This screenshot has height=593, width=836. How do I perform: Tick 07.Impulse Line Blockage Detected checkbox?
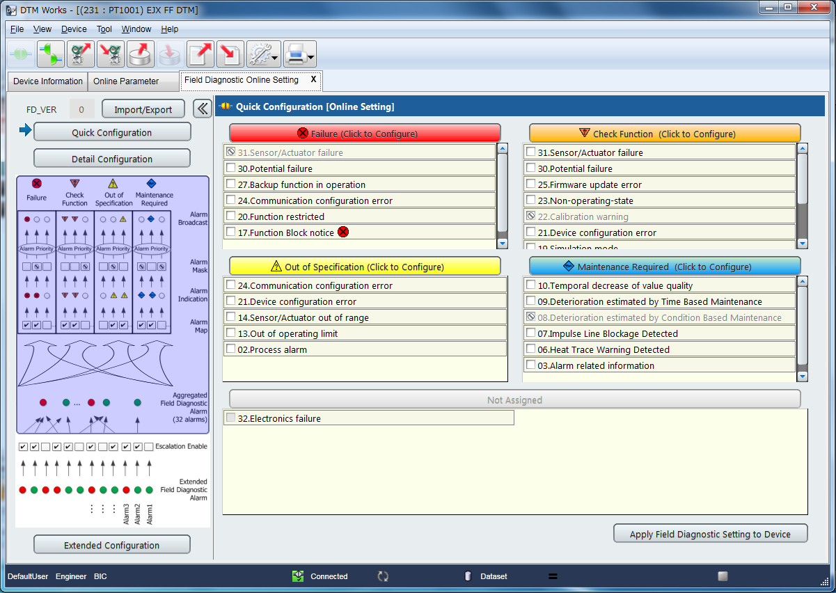[531, 333]
